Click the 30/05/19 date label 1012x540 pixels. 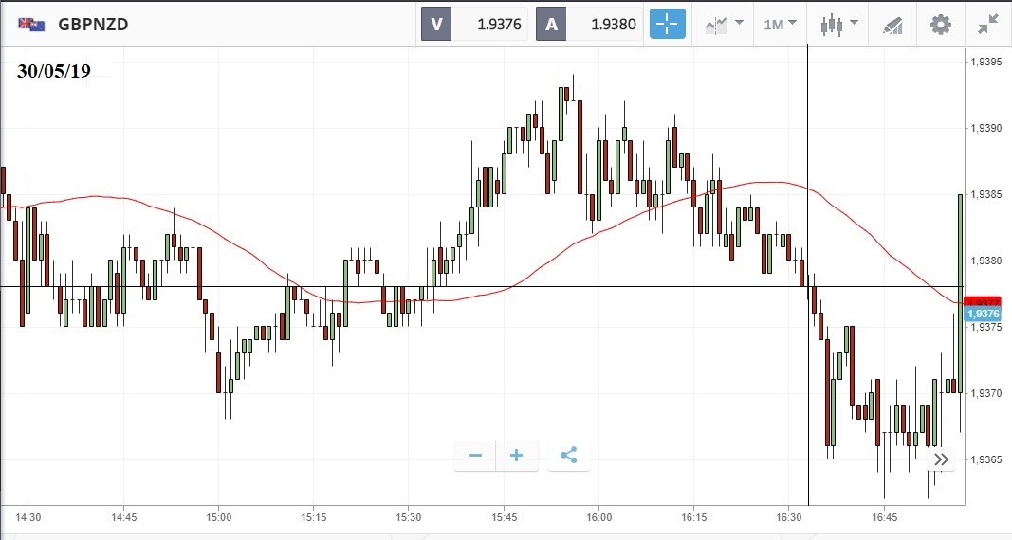[x=54, y=70]
